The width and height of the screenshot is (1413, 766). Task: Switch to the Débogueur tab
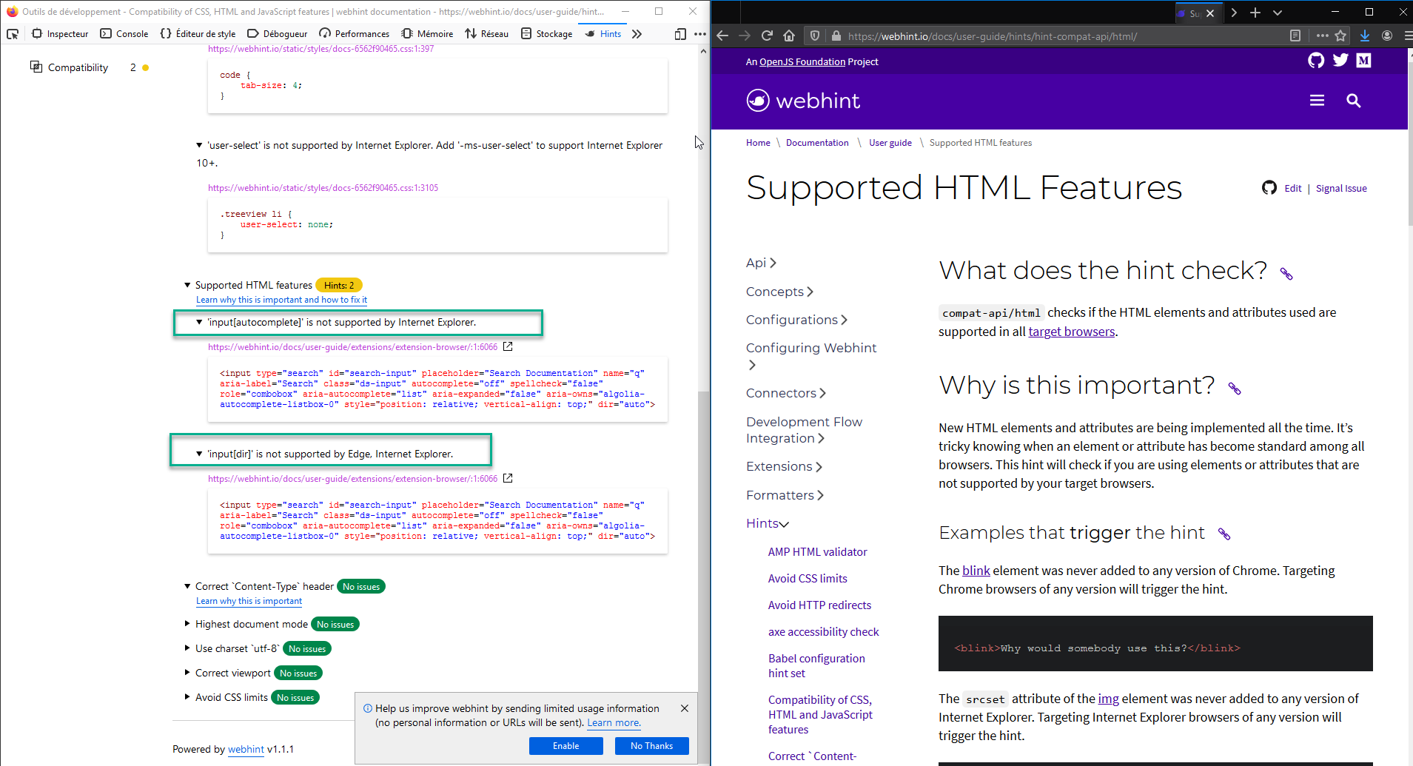point(278,34)
